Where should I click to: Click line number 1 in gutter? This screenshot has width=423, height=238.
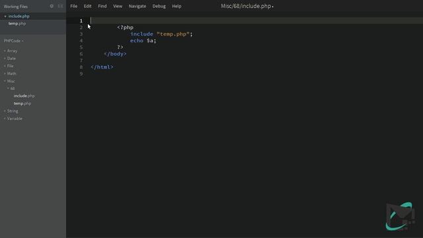[x=81, y=20]
